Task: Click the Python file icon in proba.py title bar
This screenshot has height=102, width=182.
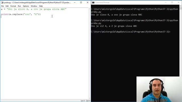Action: [2, 2]
